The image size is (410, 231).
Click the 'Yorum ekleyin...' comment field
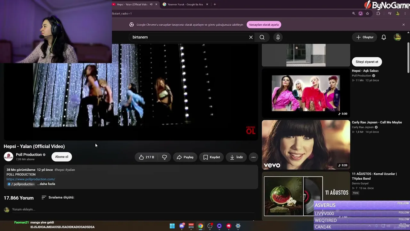pos(133,210)
